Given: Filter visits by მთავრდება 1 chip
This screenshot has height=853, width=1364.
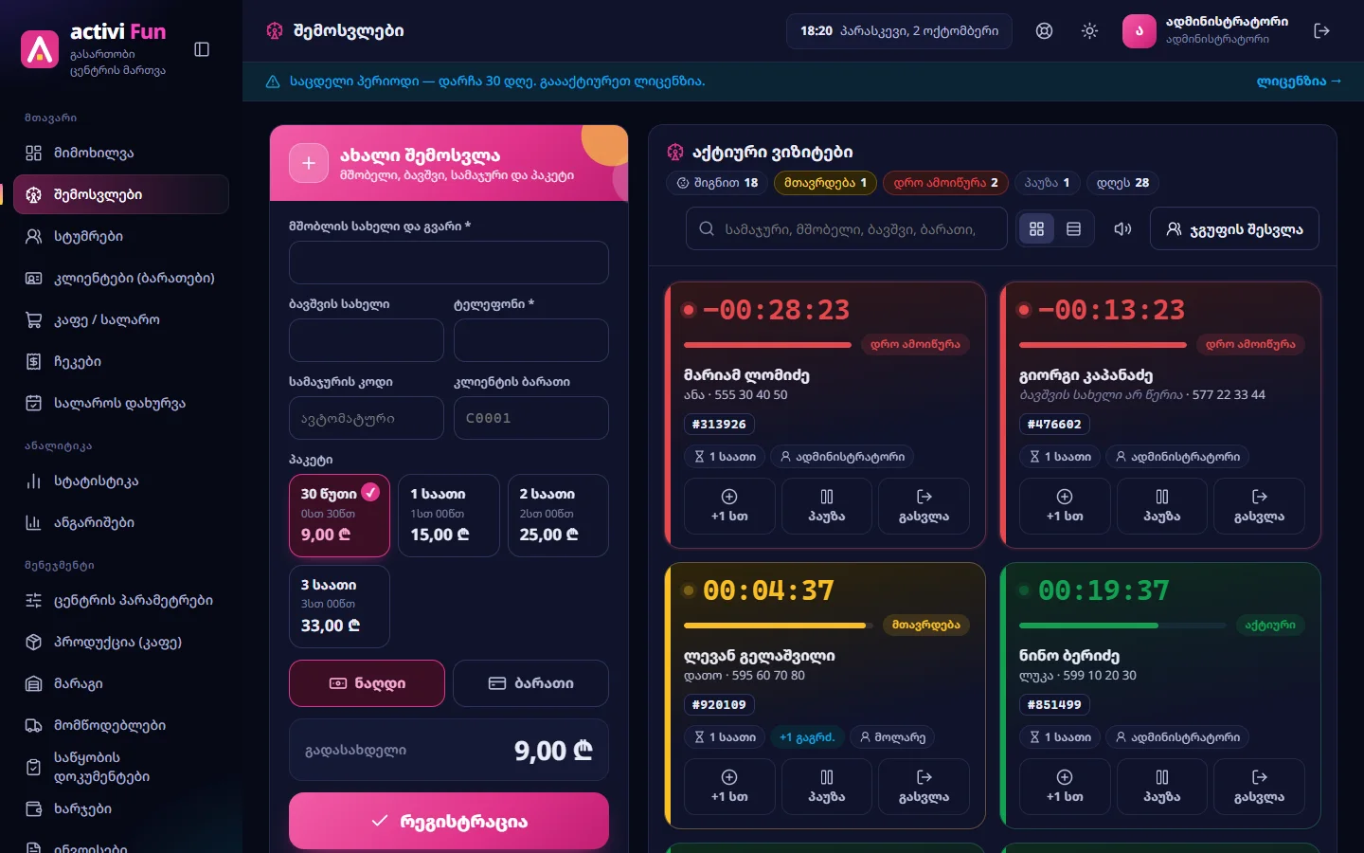Looking at the screenshot, I should (x=825, y=183).
